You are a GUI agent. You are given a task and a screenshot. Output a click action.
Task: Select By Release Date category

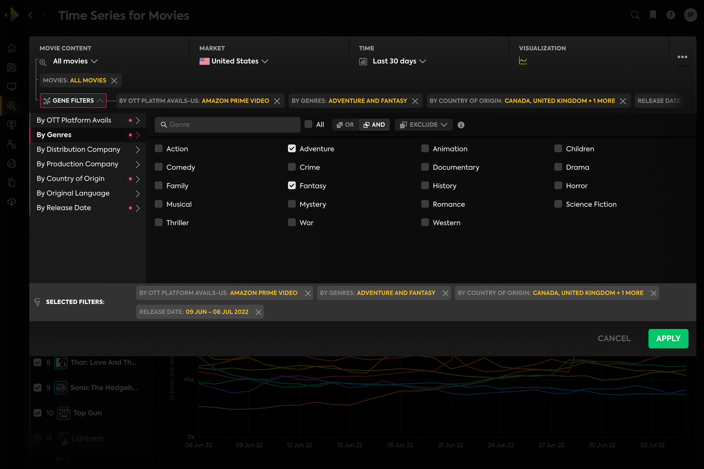(x=88, y=208)
